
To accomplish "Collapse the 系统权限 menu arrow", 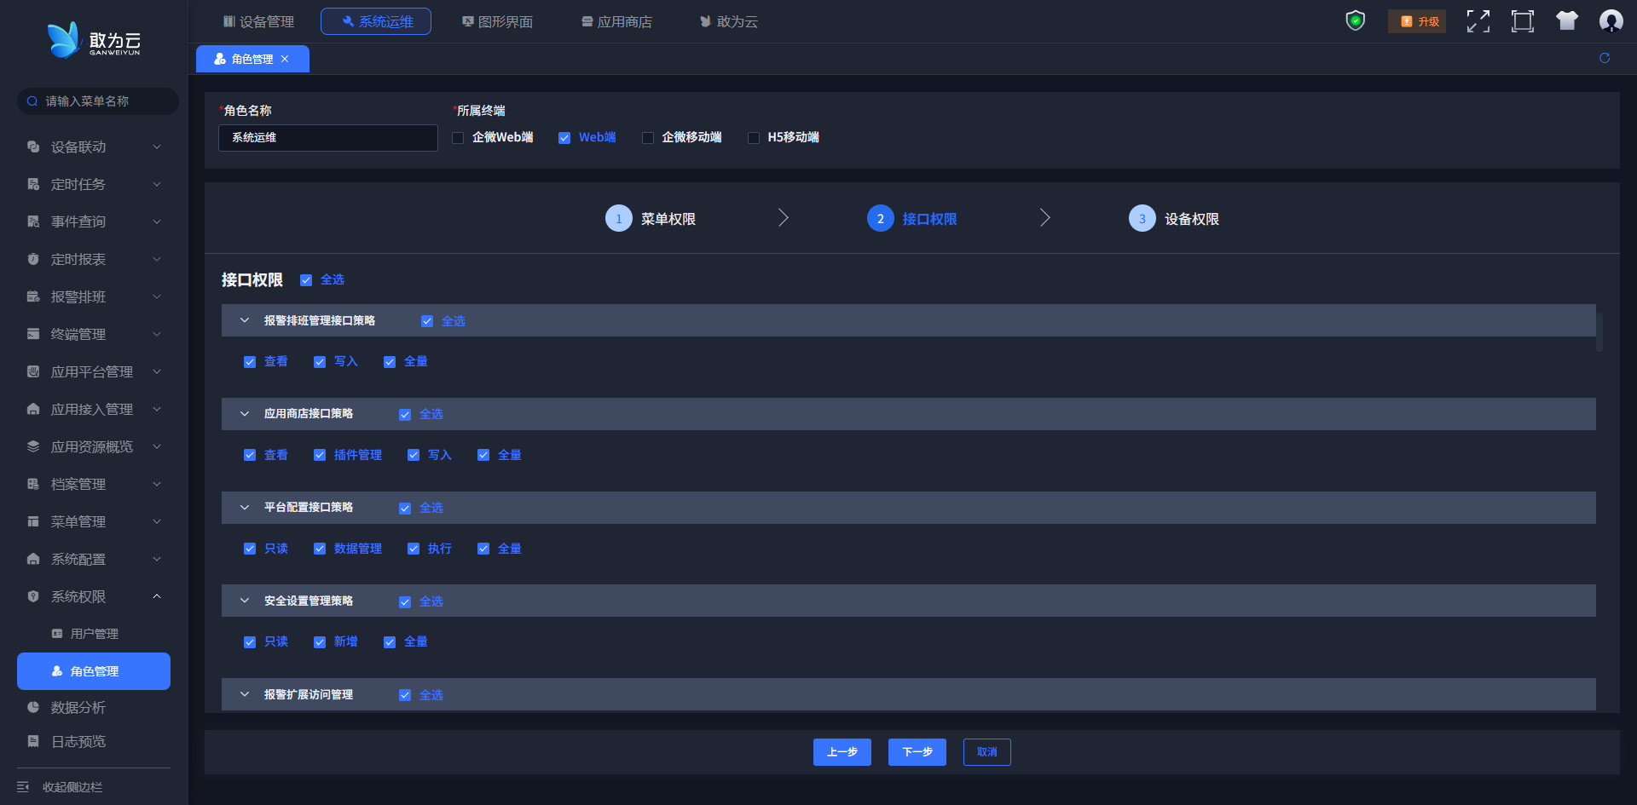I will pos(157,596).
